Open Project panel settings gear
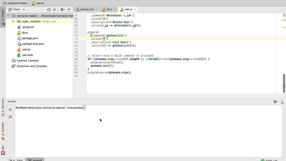This screenshot has width=286, height=161. (x=62, y=9)
